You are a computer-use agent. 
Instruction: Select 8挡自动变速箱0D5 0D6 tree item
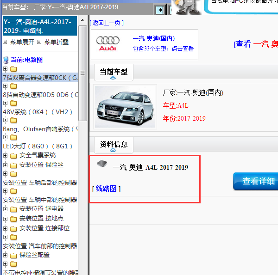(40, 95)
